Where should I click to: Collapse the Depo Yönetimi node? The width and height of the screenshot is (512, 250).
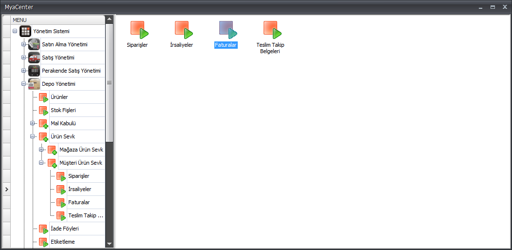point(23,84)
